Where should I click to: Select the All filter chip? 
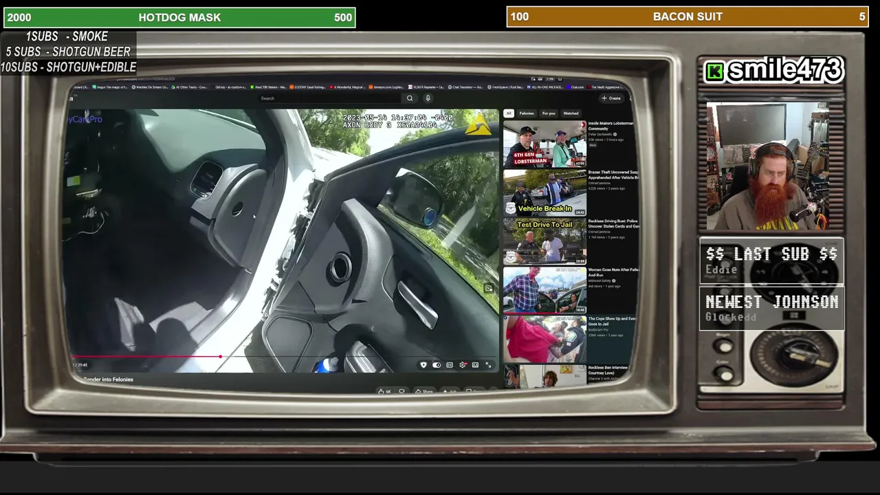[509, 113]
